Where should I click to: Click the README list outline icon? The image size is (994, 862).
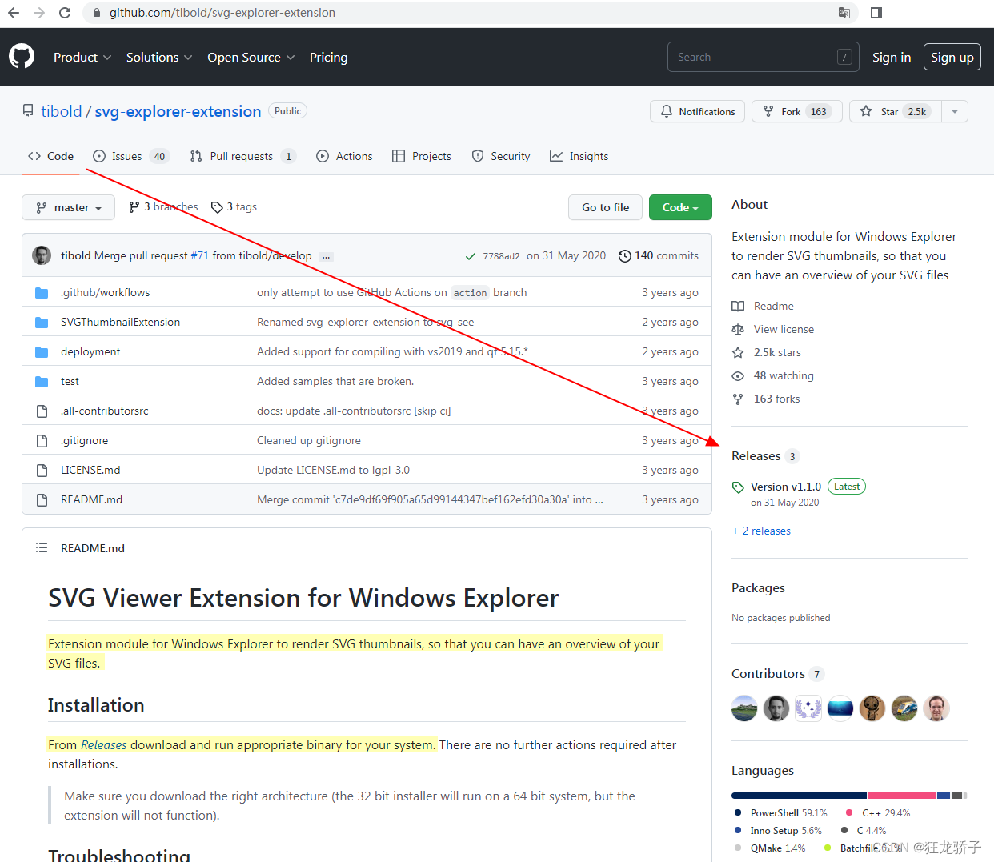(x=42, y=547)
